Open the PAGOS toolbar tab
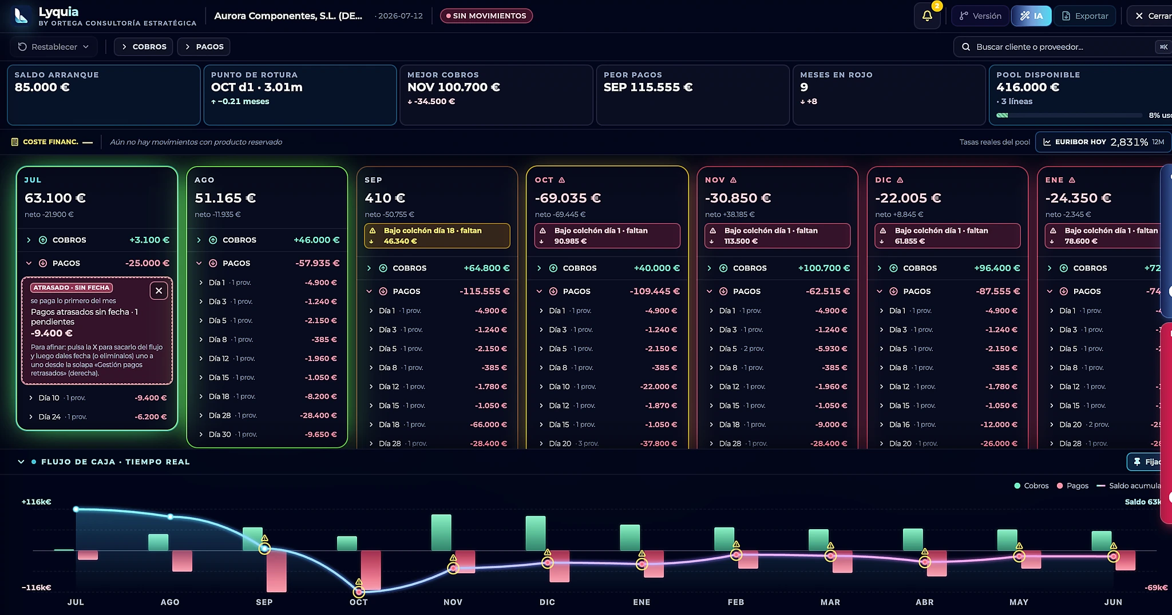This screenshot has height=615, width=1172. coord(204,47)
